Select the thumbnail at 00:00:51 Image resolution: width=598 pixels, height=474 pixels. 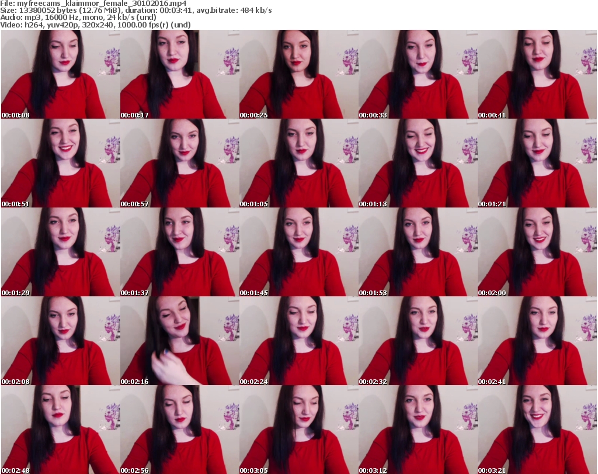[60, 163]
